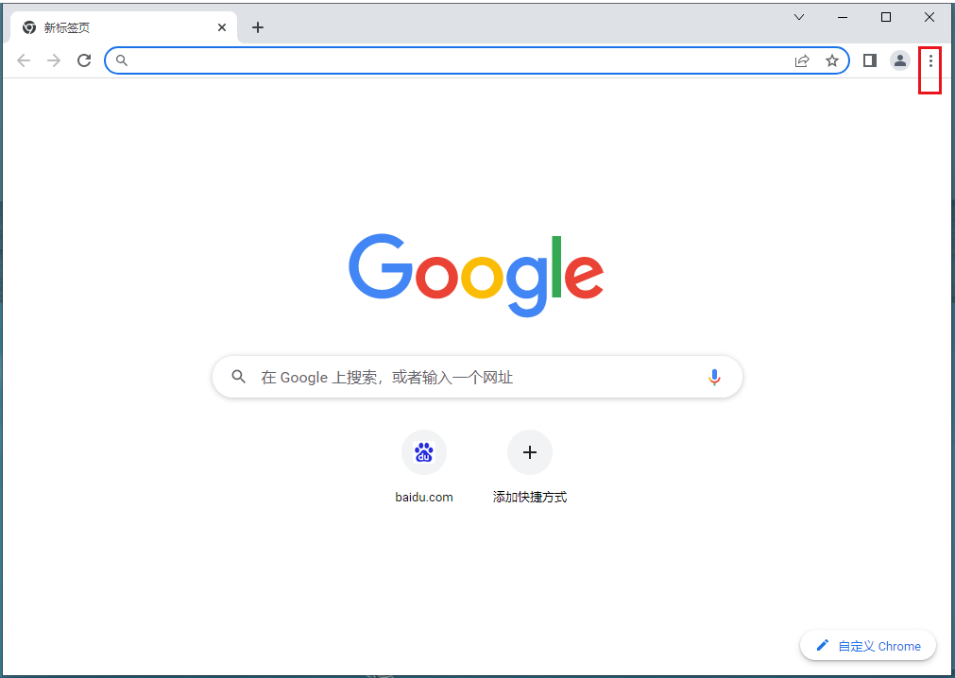955x678 pixels.
Task: Close the 新标签页 tab
Action: click(222, 27)
